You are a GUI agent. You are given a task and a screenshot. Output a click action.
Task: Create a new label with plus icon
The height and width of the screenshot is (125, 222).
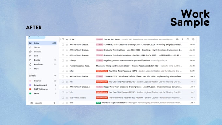(x=55, y=76)
